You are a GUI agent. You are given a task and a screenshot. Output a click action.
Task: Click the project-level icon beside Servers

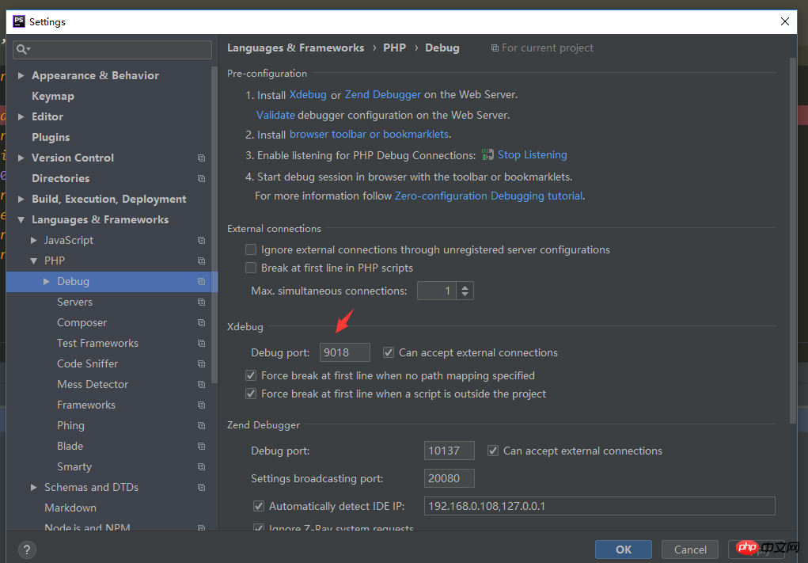pyautogui.click(x=202, y=302)
